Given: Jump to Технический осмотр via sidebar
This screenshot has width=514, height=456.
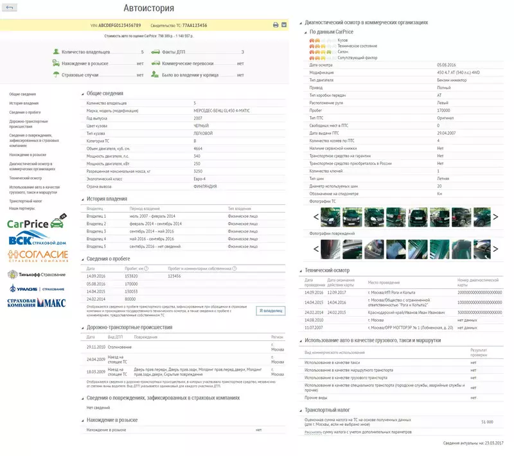Looking at the screenshot, I should (26, 178).
